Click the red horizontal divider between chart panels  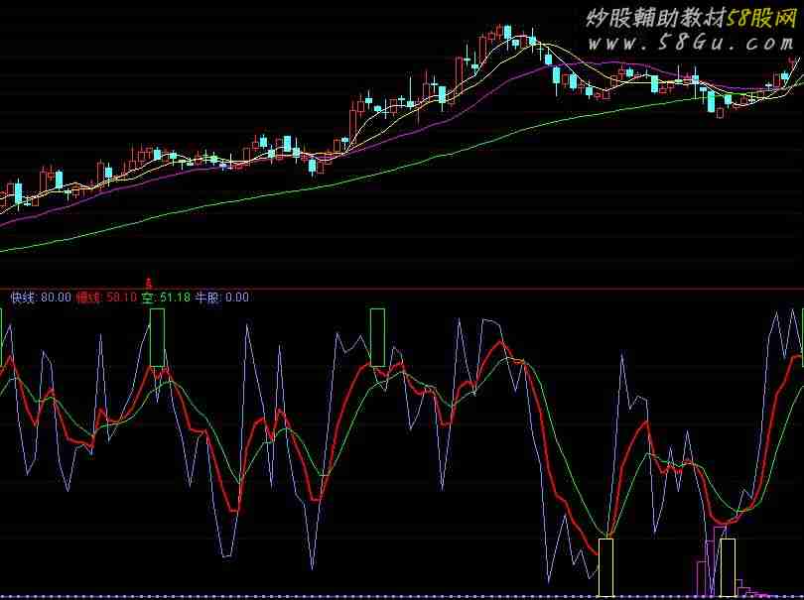[x=397, y=288]
